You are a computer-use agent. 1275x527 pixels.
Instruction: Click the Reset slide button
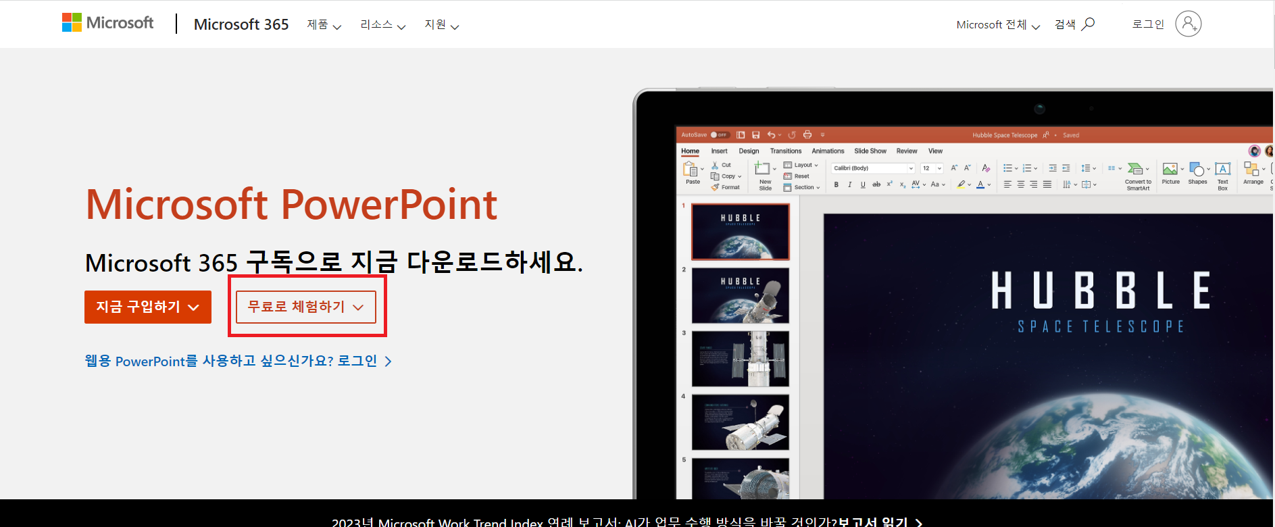tap(796, 176)
